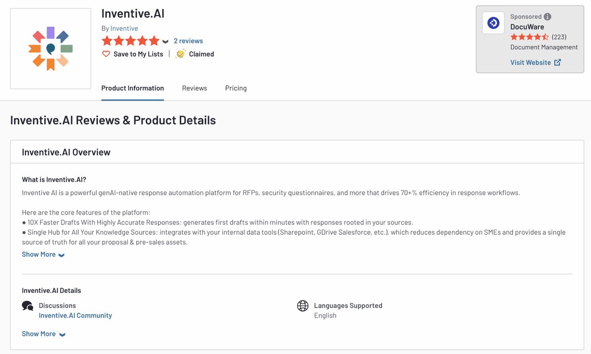The width and height of the screenshot is (591, 354).
Task: Open the Inventive vendor link
Action: [x=124, y=29]
